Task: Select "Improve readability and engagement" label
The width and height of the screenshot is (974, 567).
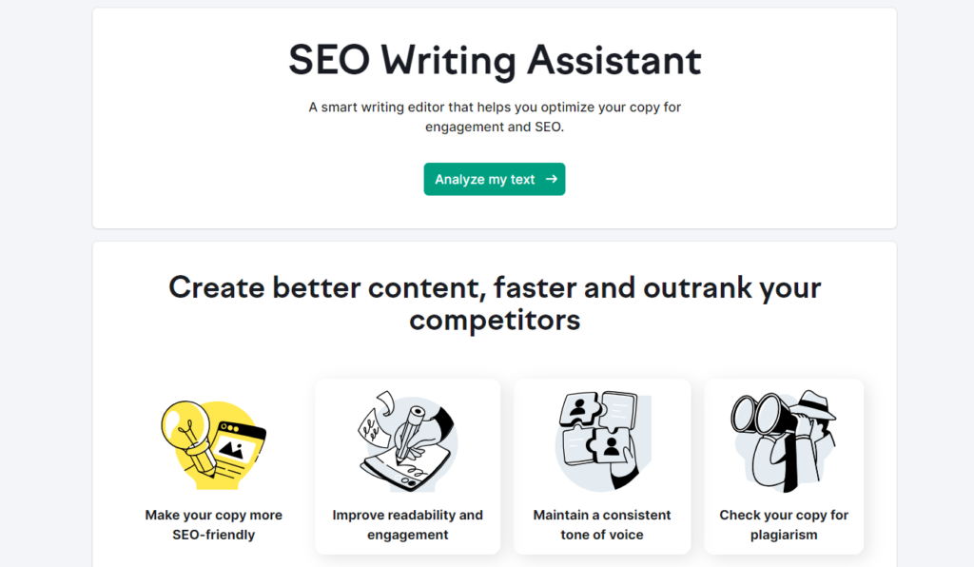Action: tap(408, 524)
